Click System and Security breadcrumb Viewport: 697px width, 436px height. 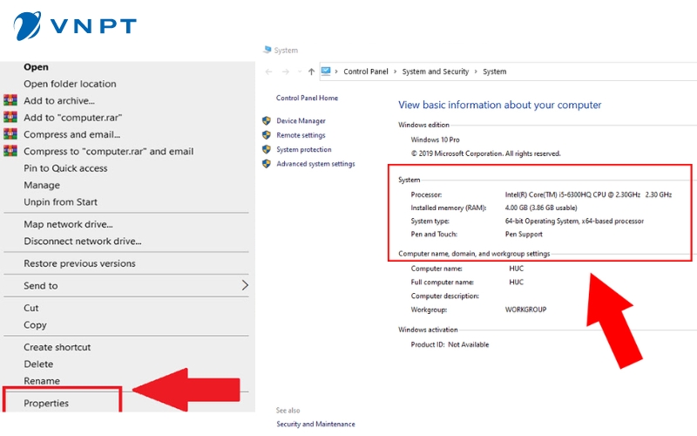point(435,72)
